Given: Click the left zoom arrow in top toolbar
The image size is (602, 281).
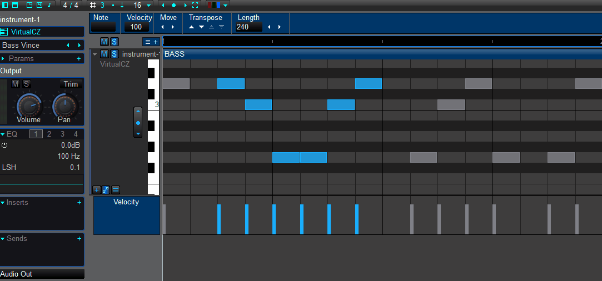Looking at the screenshot, I should (163, 6).
